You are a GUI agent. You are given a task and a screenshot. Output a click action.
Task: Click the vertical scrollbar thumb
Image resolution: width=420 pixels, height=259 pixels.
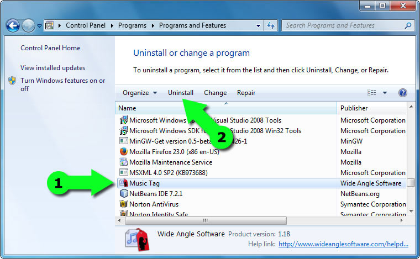pos(411,183)
